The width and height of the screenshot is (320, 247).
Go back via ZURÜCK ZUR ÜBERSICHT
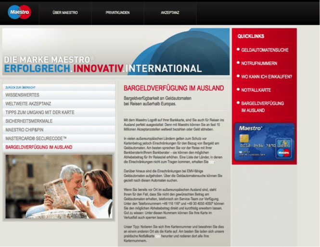(x=20, y=88)
